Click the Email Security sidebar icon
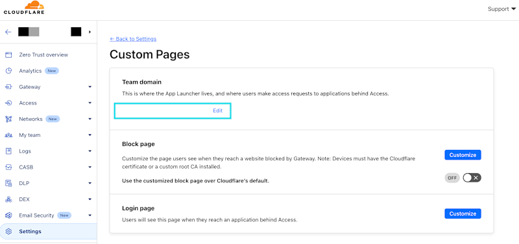This screenshot has width=519, height=244. click(8, 215)
